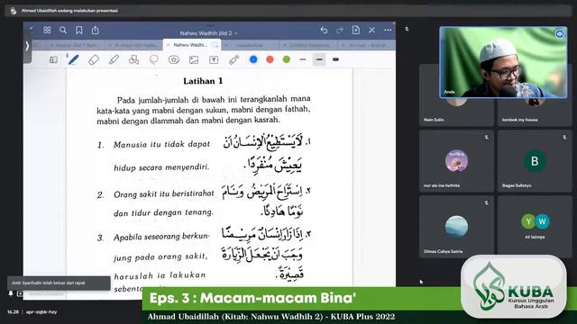
Task: Open the share/export icon
Action: [x=96, y=30]
